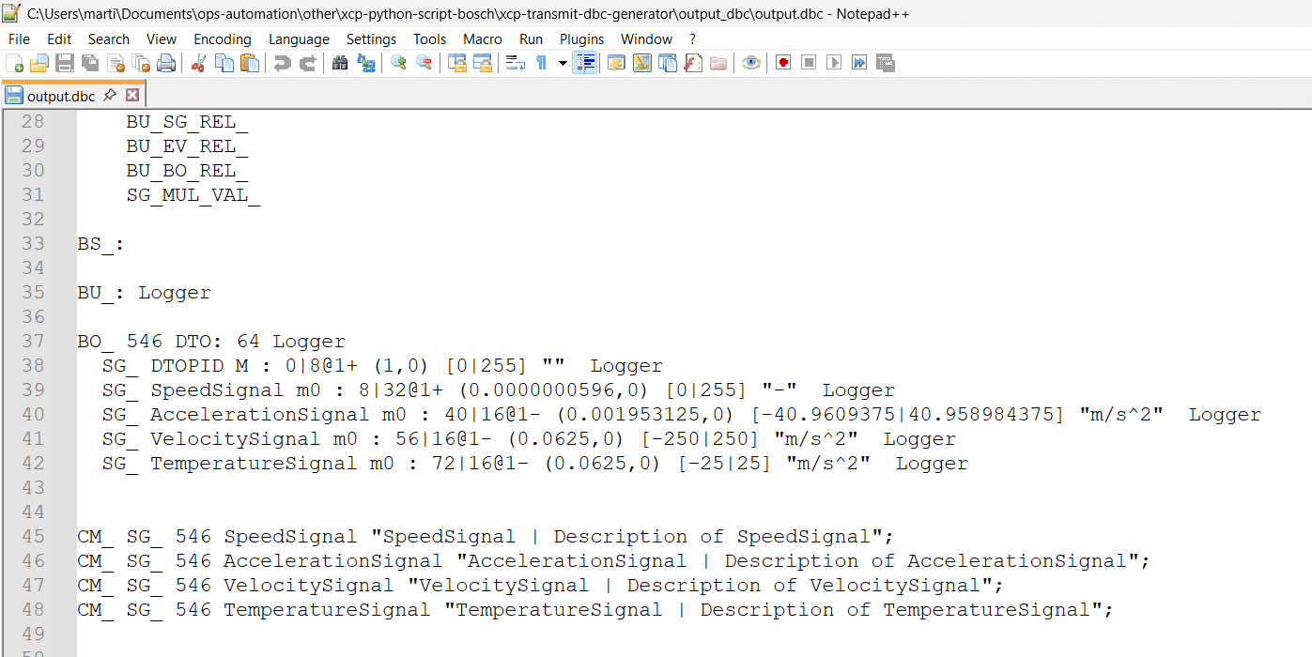Click the Close document toolbar icon
The height and width of the screenshot is (657, 1312).
point(116,63)
